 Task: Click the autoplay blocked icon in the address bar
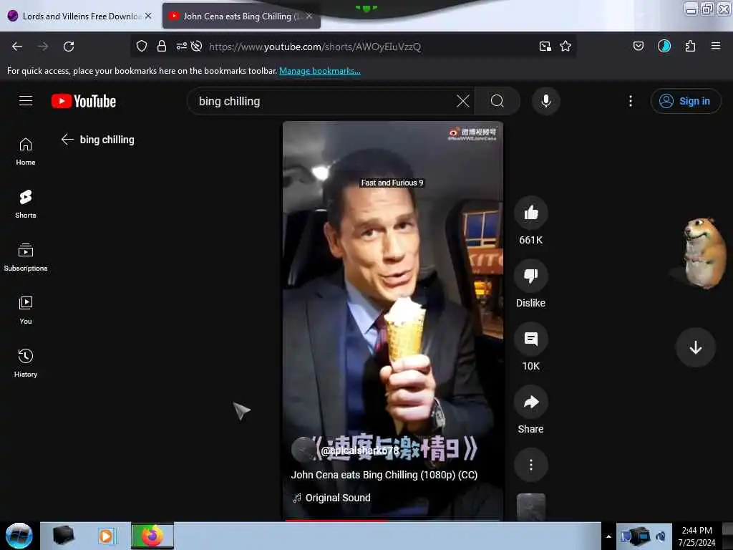point(197,46)
